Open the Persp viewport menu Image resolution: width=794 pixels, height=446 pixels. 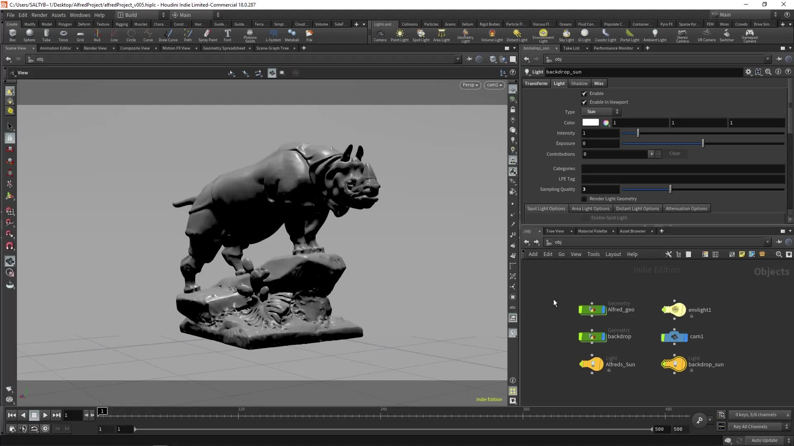(x=470, y=85)
